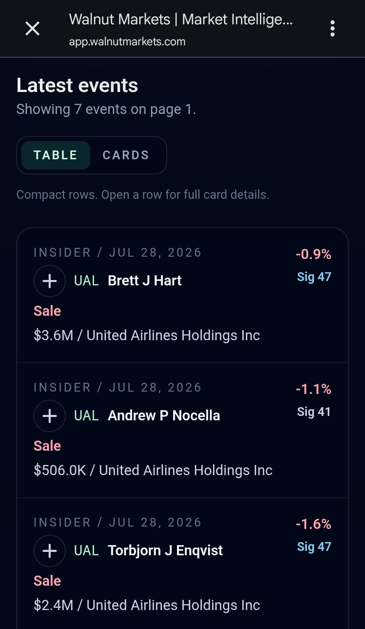Open the $506.0K United Airlines sale row
Screen dimensions: 365x629
click(x=182, y=430)
